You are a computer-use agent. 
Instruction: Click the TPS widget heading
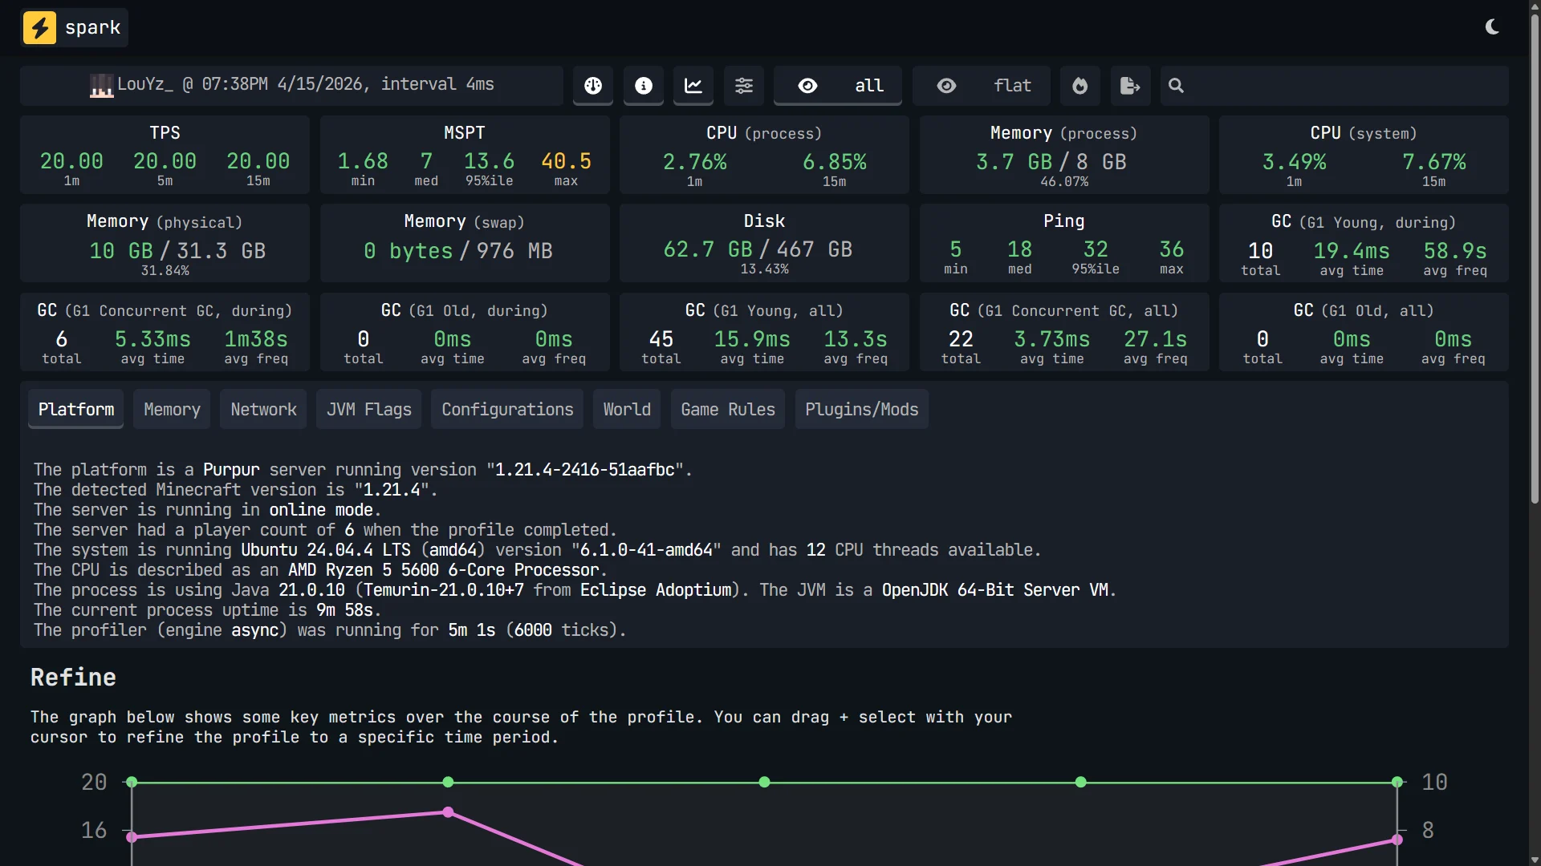tap(165, 133)
